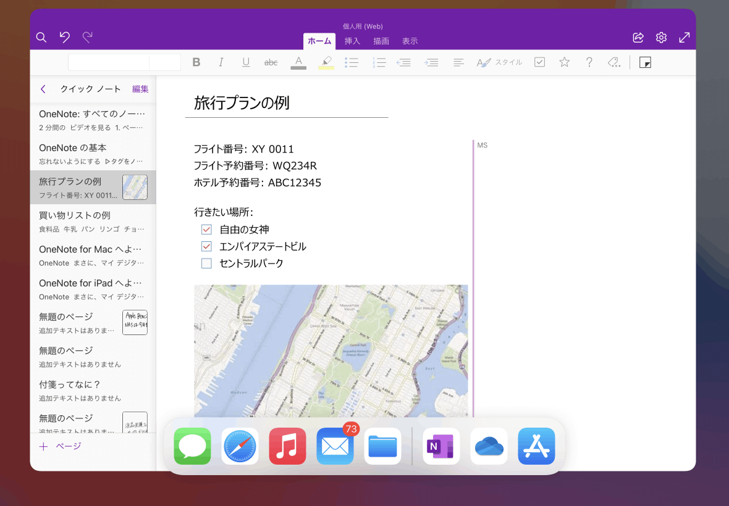Click the ホテル予約番号: ABC12345 line

point(257,183)
